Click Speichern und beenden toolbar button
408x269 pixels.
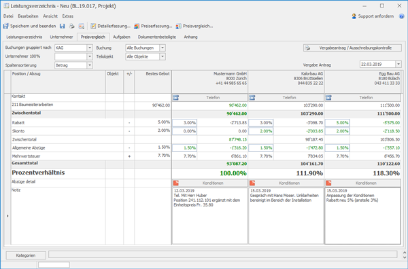pyautogui.click(x=29, y=26)
